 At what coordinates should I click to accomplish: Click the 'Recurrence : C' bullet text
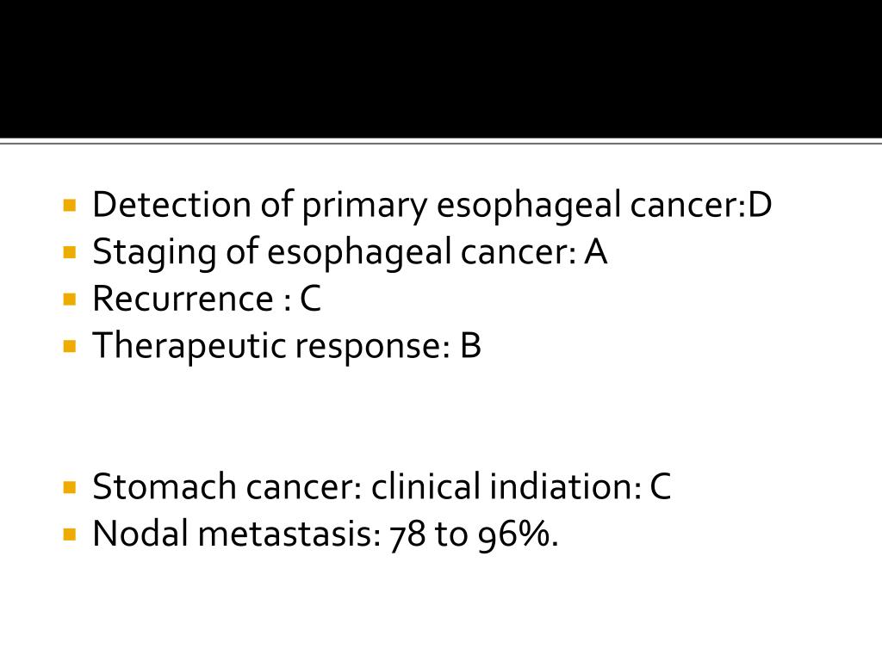tap(207, 299)
